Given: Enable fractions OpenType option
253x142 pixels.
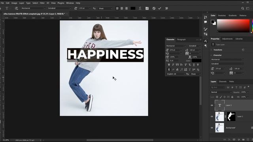Looking at the screenshot, I should pyautogui.click(x=198, y=69).
